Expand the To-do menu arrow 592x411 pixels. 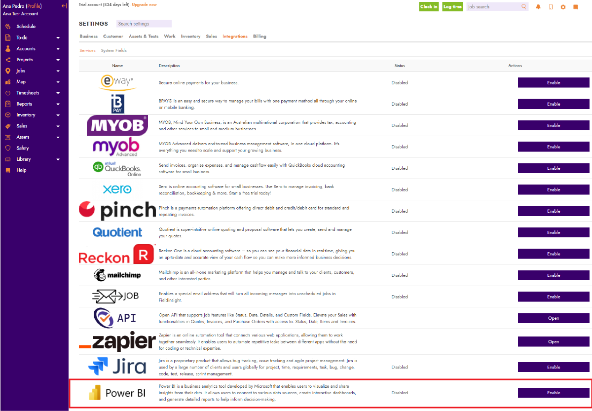(x=58, y=38)
